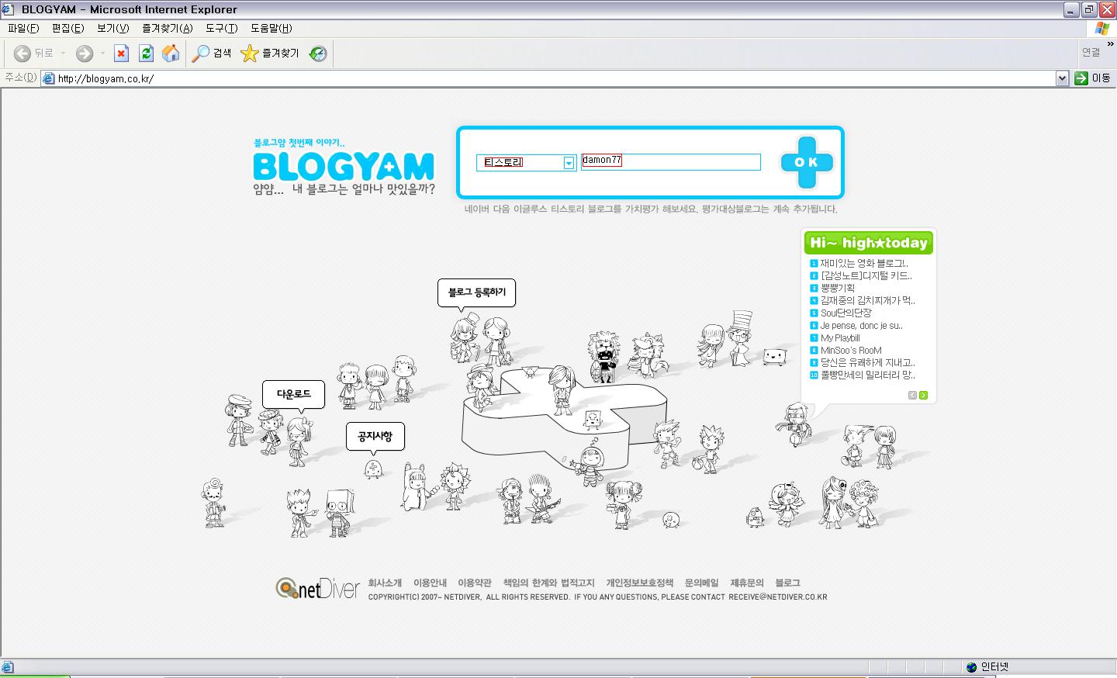Screen dimensions: 1117x678
Task: Open the 파일(F) menu
Action: 23,28
